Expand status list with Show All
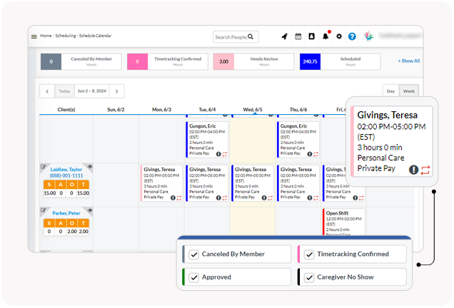454x308 pixels. coord(408,61)
